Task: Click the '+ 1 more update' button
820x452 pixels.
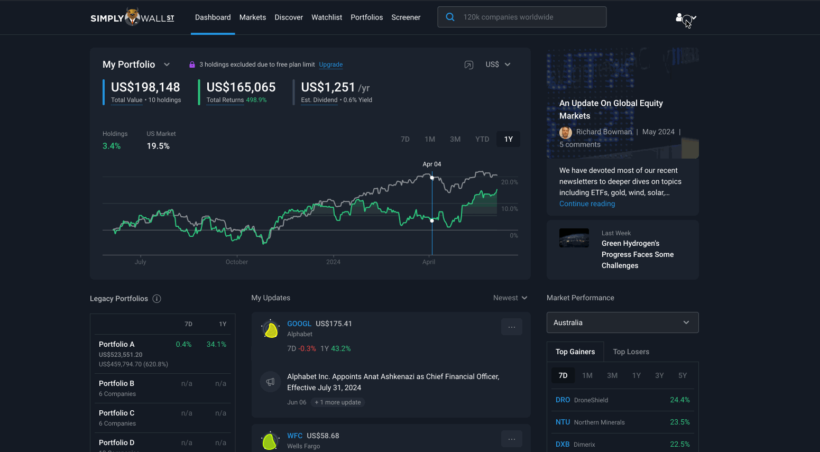Action: 338,402
